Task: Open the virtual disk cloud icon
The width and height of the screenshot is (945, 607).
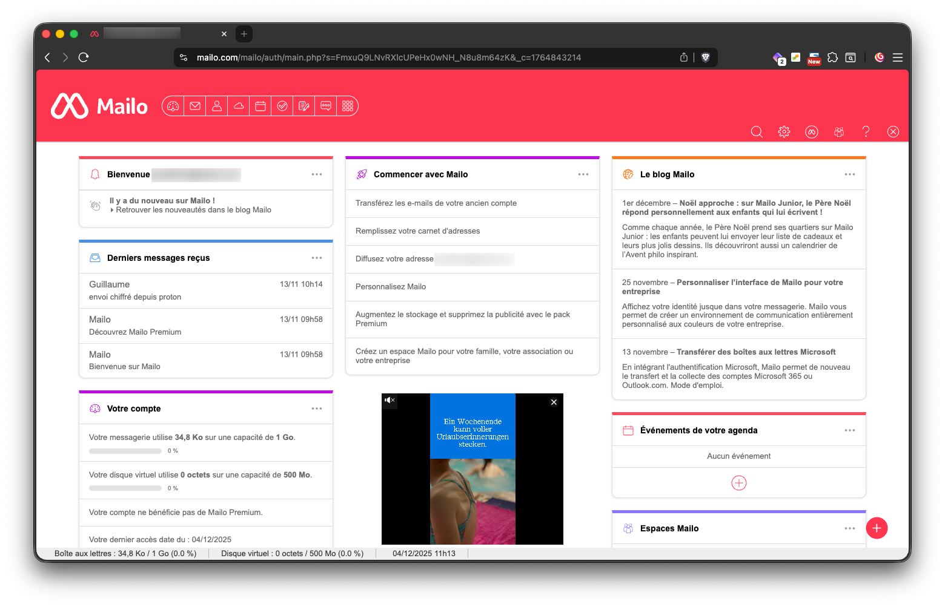Action: coord(239,106)
